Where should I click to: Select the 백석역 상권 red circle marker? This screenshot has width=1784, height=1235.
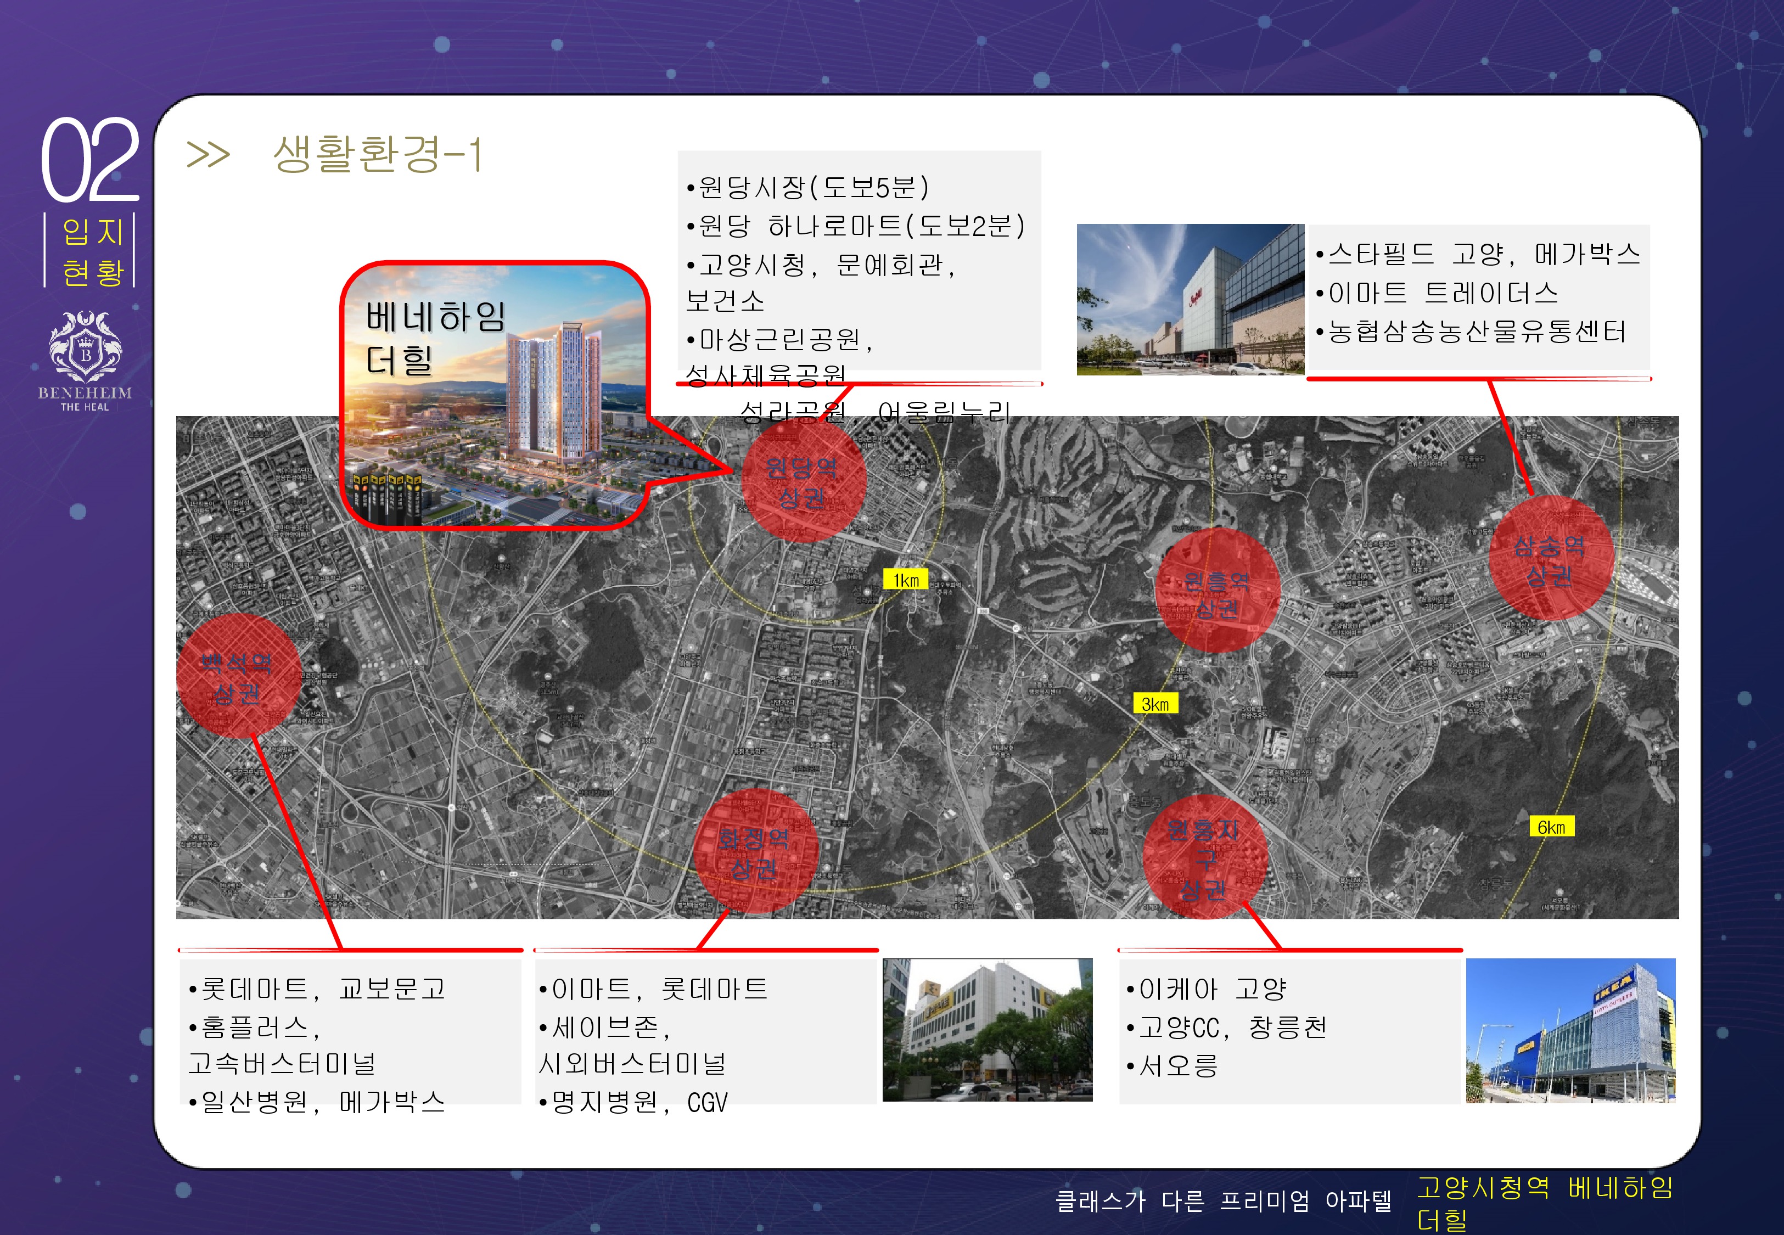click(238, 676)
